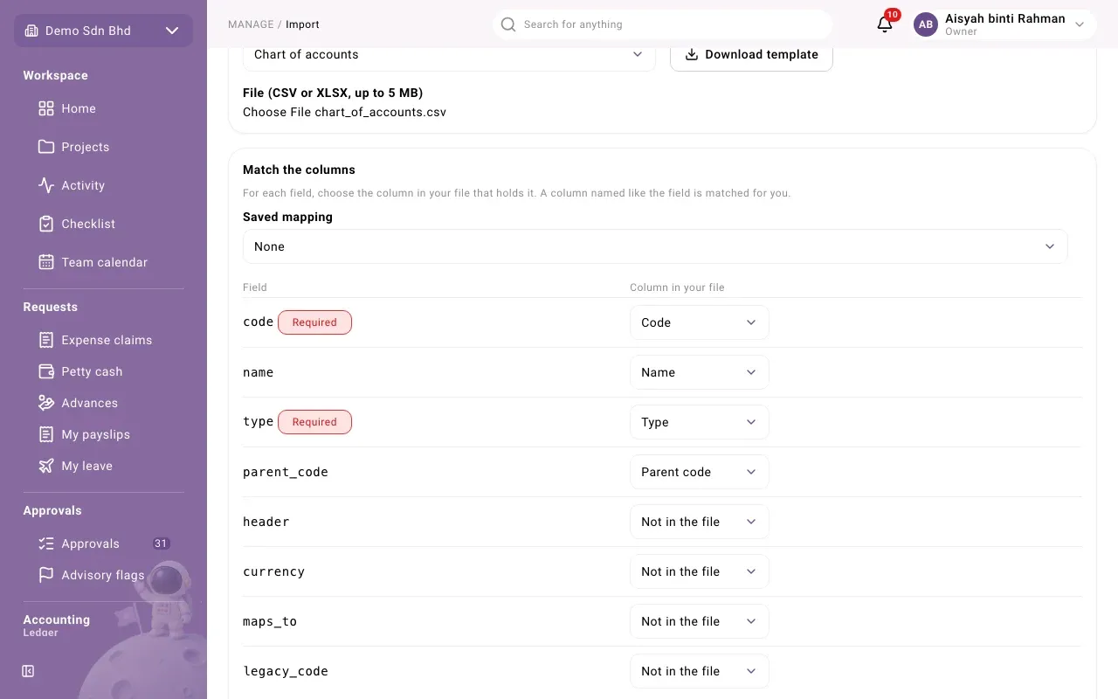
Task: Open column dropdown for currency field
Action: coord(700,571)
